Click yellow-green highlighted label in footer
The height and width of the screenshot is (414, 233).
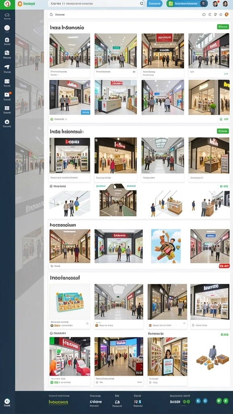coord(58,402)
